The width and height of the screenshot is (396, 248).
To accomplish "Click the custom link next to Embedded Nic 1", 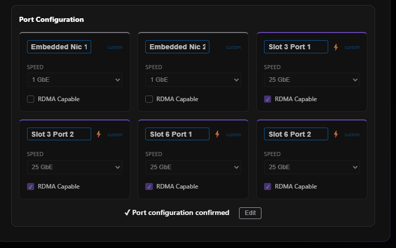I will pos(115,47).
